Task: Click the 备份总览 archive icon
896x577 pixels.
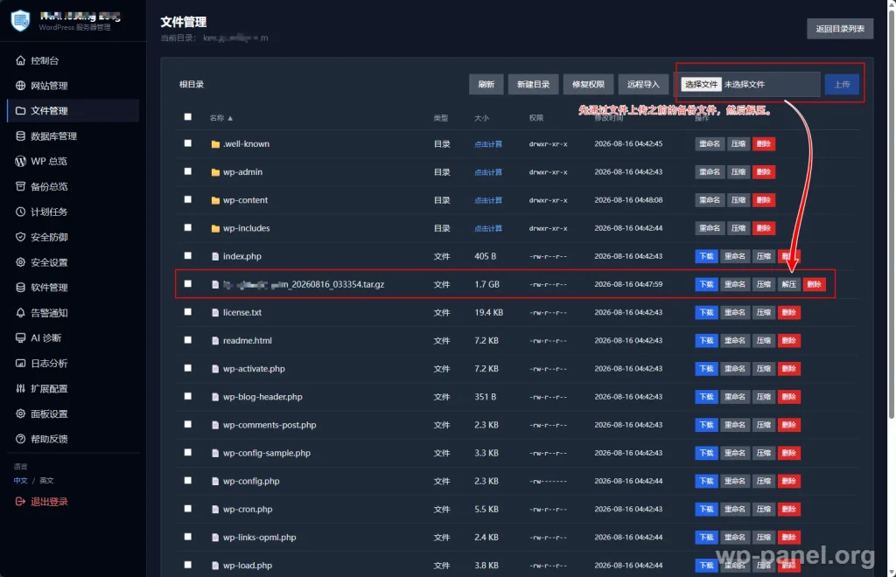Action: point(21,186)
